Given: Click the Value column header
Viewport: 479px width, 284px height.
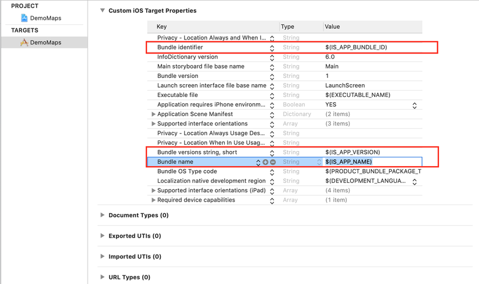Looking at the screenshot, I should click(x=332, y=27).
